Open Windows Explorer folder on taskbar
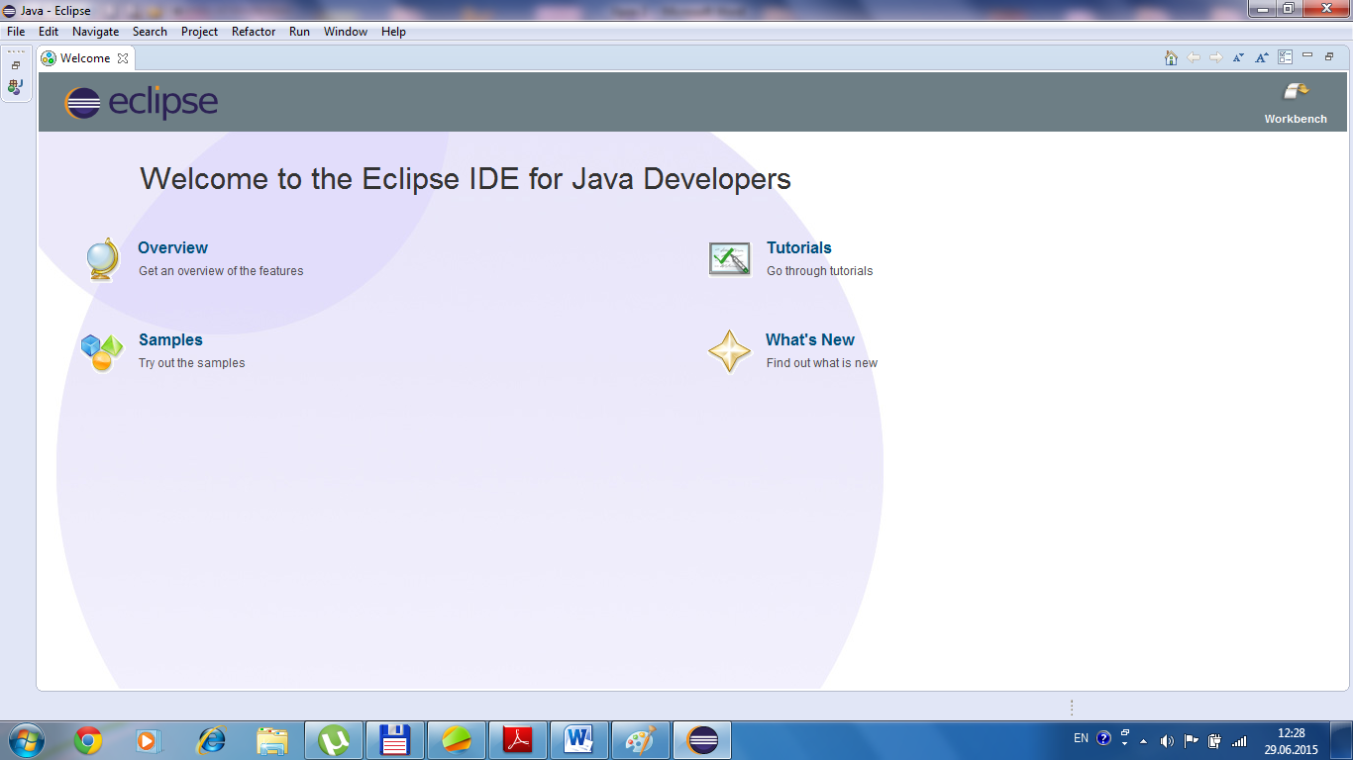The height and width of the screenshot is (760, 1353). pos(272,740)
